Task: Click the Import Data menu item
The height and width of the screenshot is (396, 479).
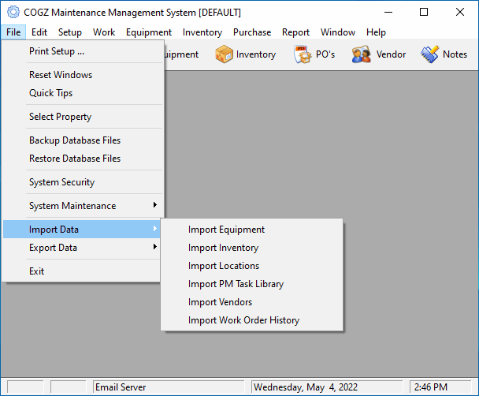Action: [82, 230]
